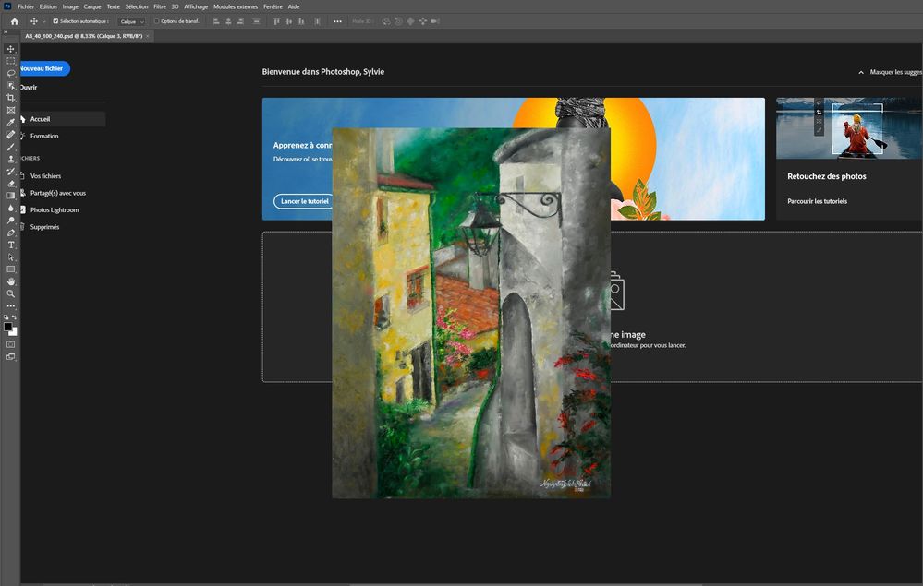Viewport: 923px width, 586px height.
Task: Select the Brush tool
Action: 10,147
